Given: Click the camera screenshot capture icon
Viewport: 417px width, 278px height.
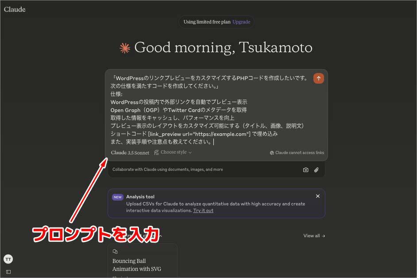Looking at the screenshot, I should coord(305,170).
